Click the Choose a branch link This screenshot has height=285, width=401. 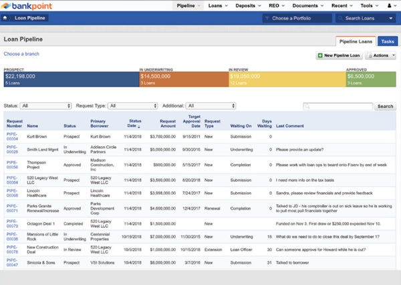point(21,53)
